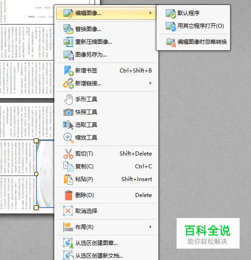Screen dimensions: 251x260
Task: Expand the 布局(R) submenu arrow
Action: 150,227
